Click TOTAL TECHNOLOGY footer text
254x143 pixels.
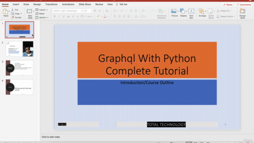point(166,124)
